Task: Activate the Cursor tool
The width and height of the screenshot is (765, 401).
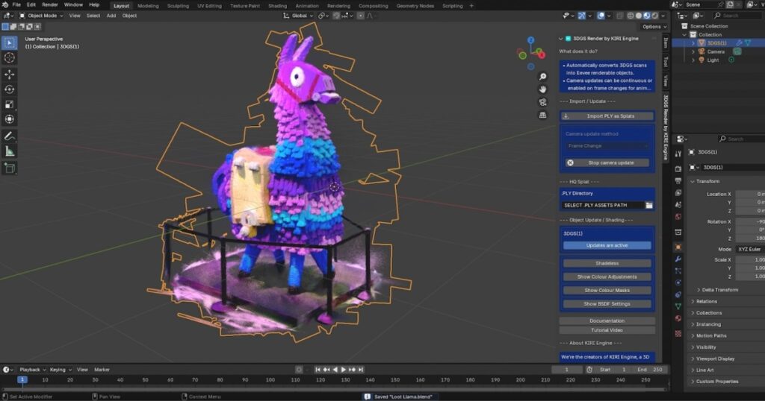Action: tap(9, 58)
